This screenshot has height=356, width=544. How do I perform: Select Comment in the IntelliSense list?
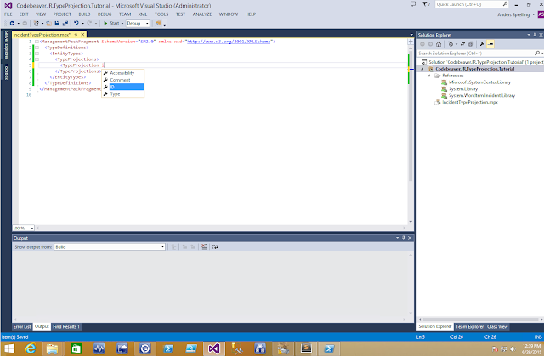tap(122, 80)
